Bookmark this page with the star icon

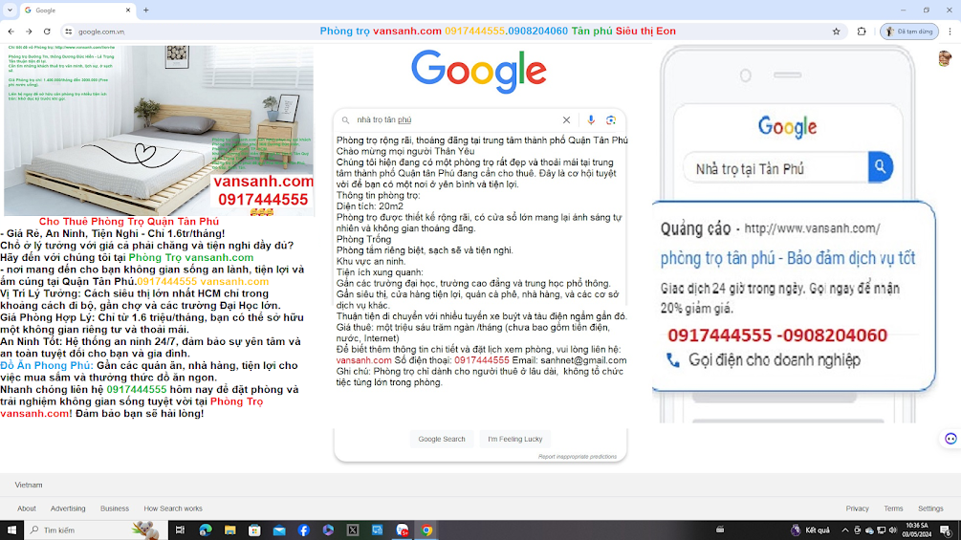coord(836,32)
